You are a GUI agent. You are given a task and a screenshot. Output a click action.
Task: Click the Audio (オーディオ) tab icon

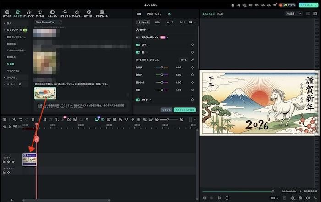tap(28, 12)
